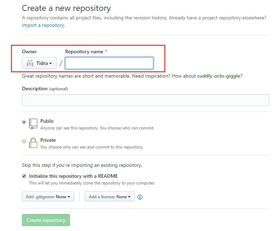Click the README initialization label text
The image size is (276, 231).
click(74, 176)
